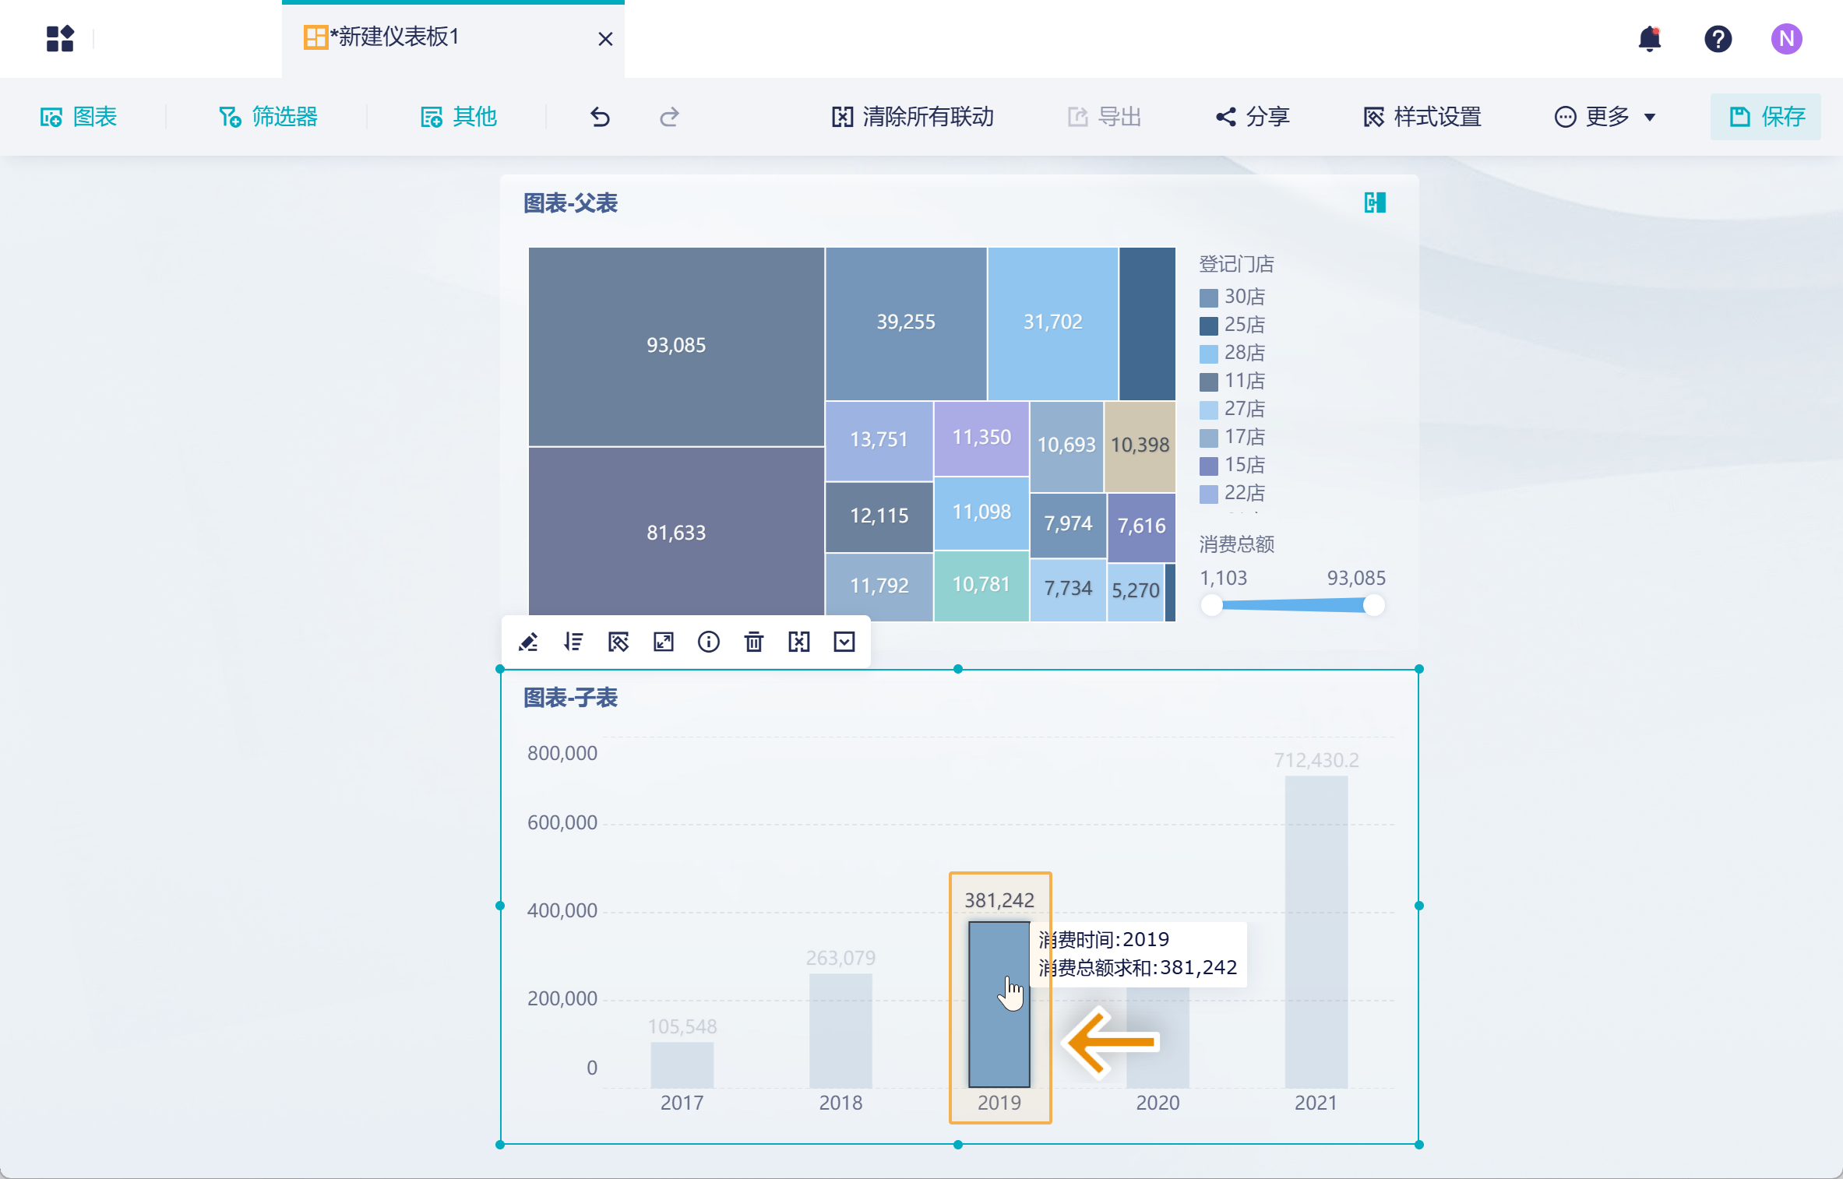Click the 2021 bar in 图表-子表
This screenshot has width=1843, height=1179.
(x=1316, y=932)
